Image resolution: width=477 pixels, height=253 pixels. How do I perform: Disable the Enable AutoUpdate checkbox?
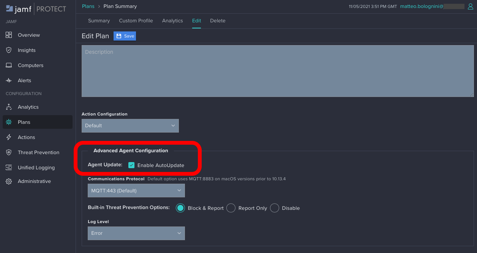(131, 165)
